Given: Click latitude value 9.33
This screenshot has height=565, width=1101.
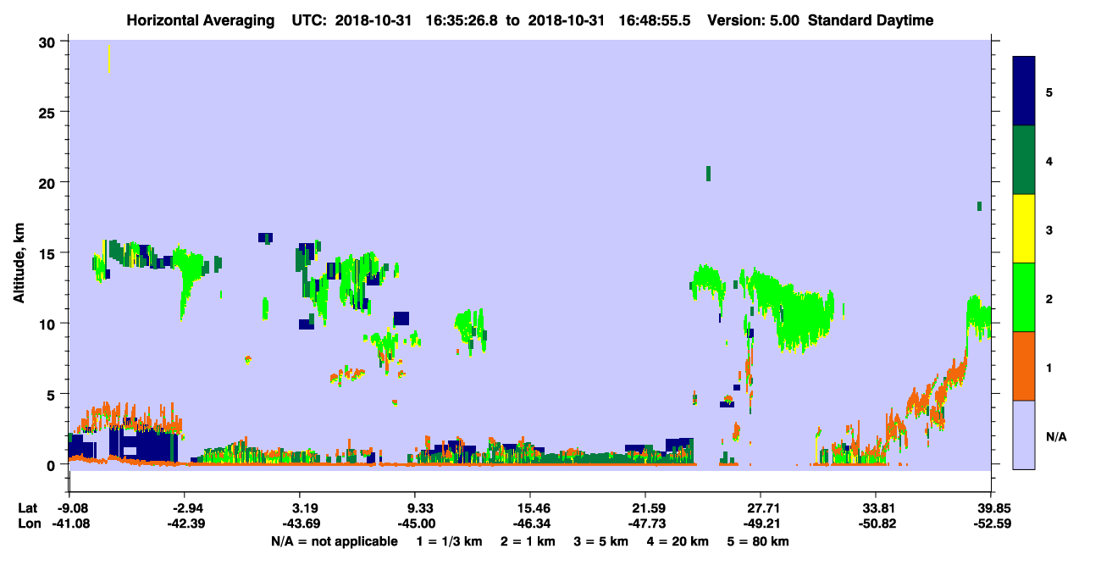Looking at the screenshot, I should (x=415, y=508).
